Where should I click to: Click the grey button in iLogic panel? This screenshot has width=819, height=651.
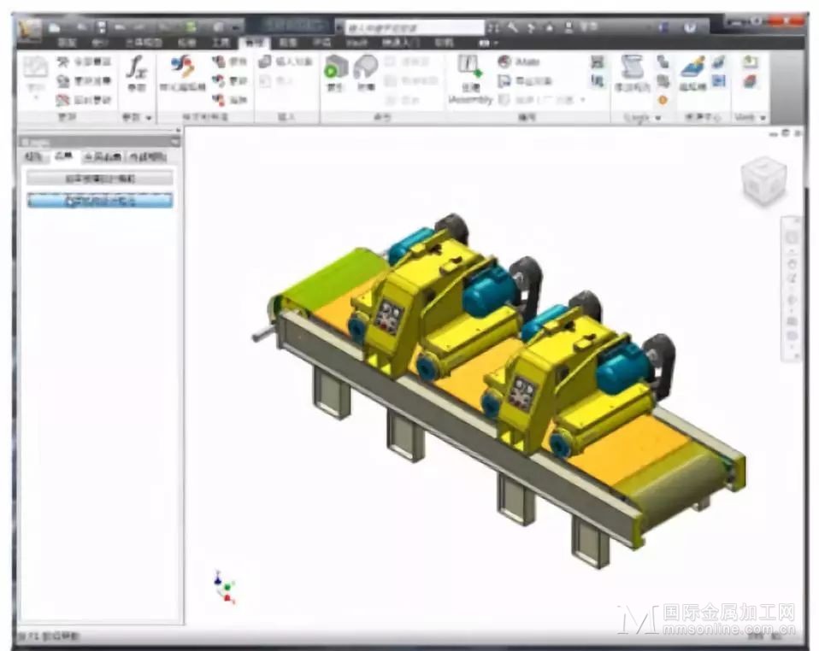100,179
